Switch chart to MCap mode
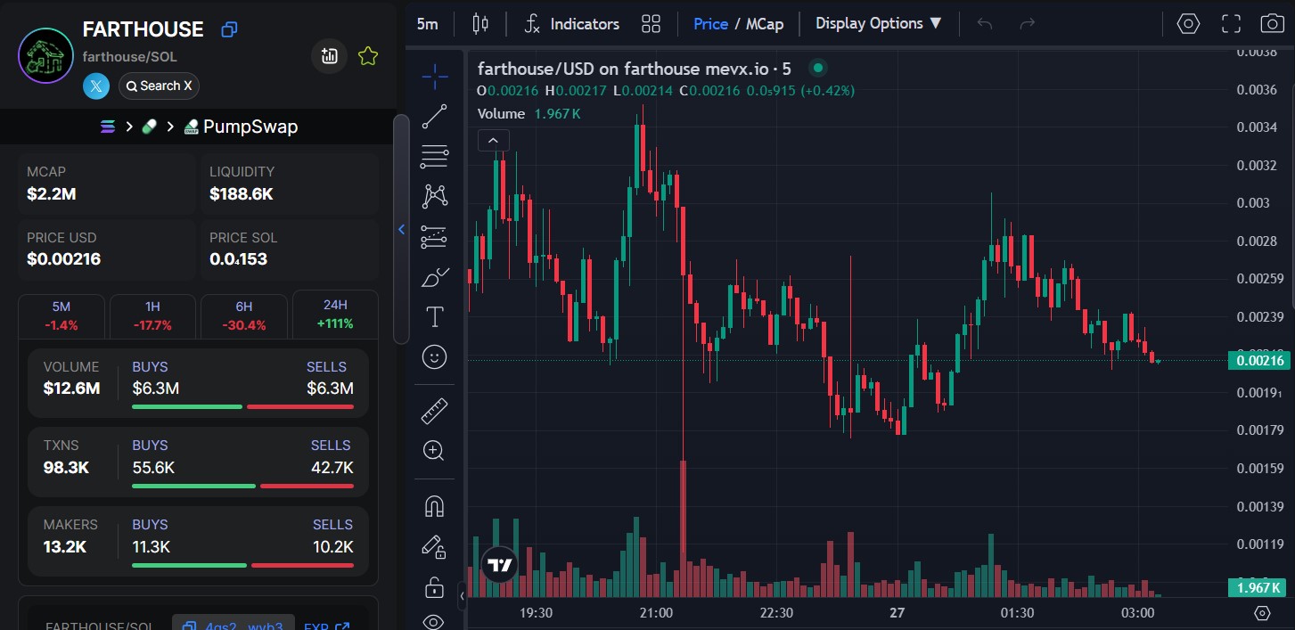The width and height of the screenshot is (1295, 630). click(x=765, y=24)
